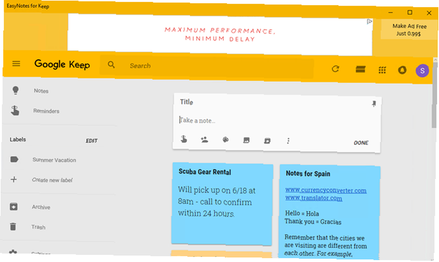Select the Summer Vacation label
439x262 pixels.
(54, 160)
